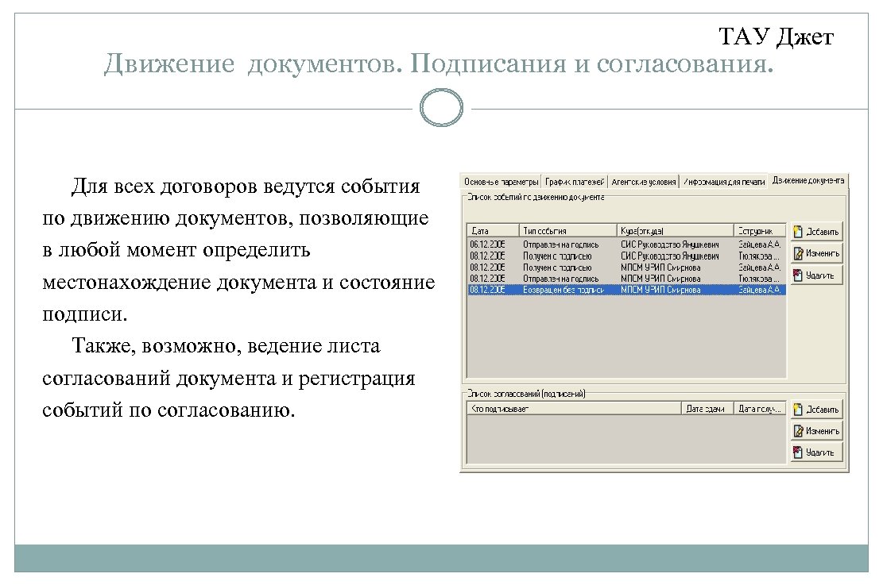Click the Кто подписывает column header
The image size is (883, 585).
point(575,409)
